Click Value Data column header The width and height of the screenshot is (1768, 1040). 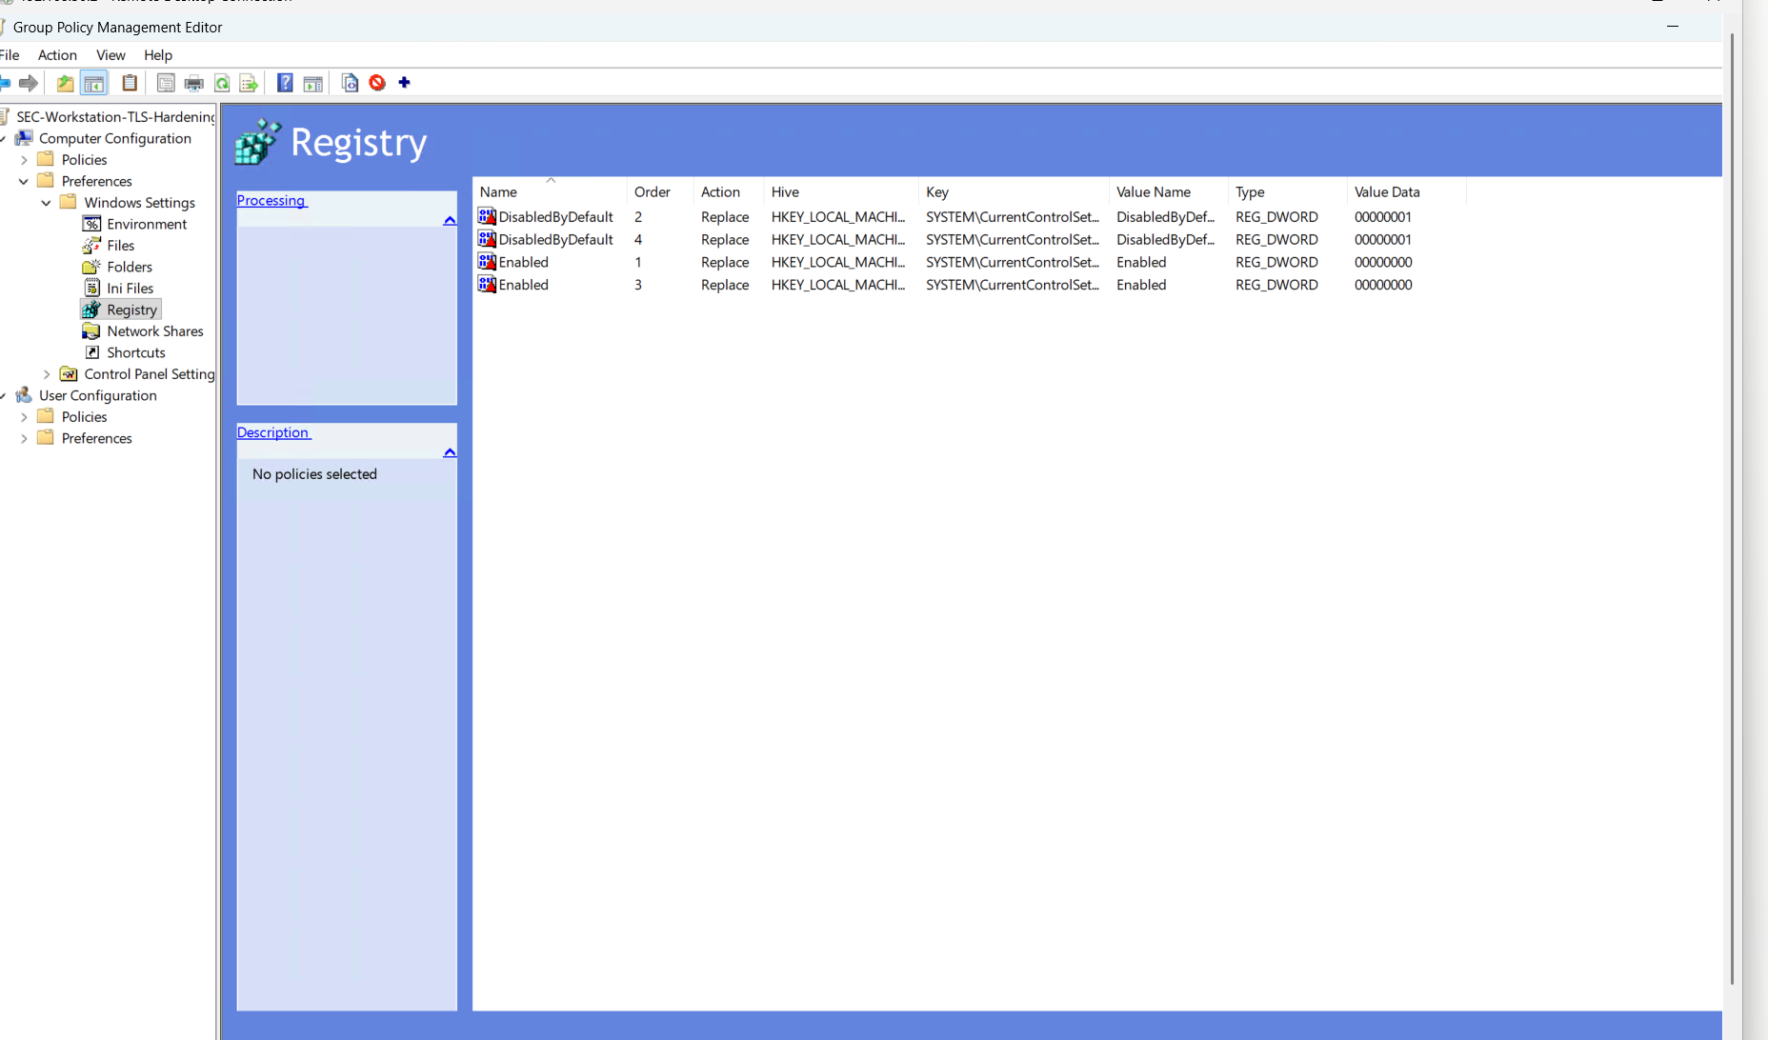click(1406, 191)
